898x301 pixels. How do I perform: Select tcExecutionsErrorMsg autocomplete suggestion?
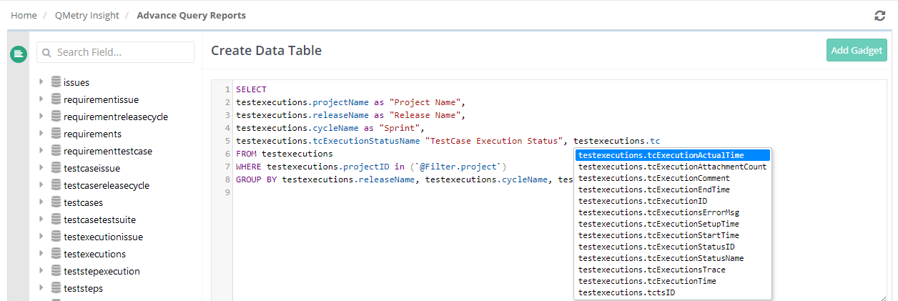click(673, 212)
